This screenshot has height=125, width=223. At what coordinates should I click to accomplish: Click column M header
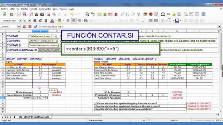click(177, 31)
